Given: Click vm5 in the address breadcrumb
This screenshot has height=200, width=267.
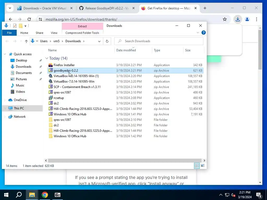Looking at the screenshot, I should pyautogui.click(x=56, y=41).
